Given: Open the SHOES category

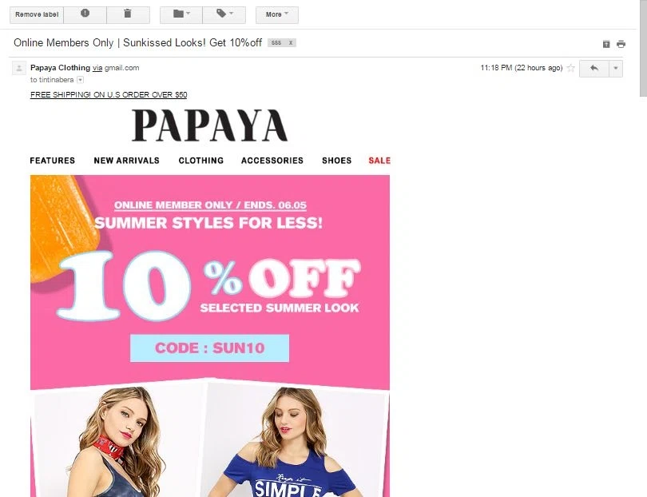Looking at the screenshot, I should coord(337,161).
